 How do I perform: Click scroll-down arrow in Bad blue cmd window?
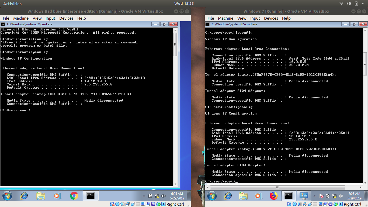[x=175, y=184]
